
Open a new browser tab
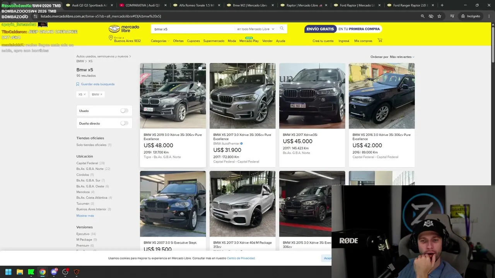click(442, 5)
